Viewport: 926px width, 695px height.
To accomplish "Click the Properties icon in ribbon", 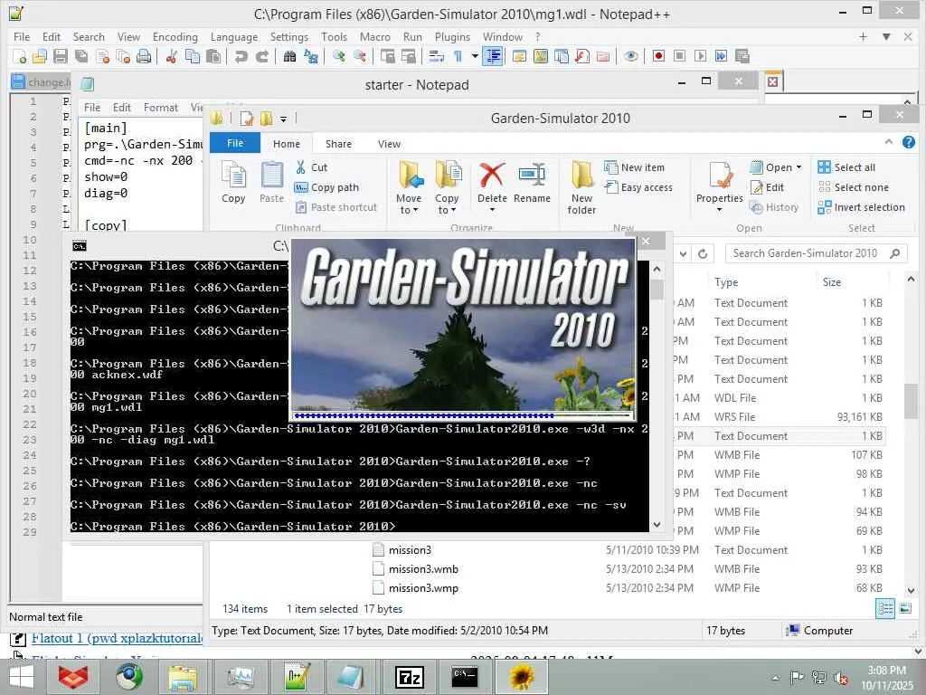I will pyautogui.click(x=720, y=176).
